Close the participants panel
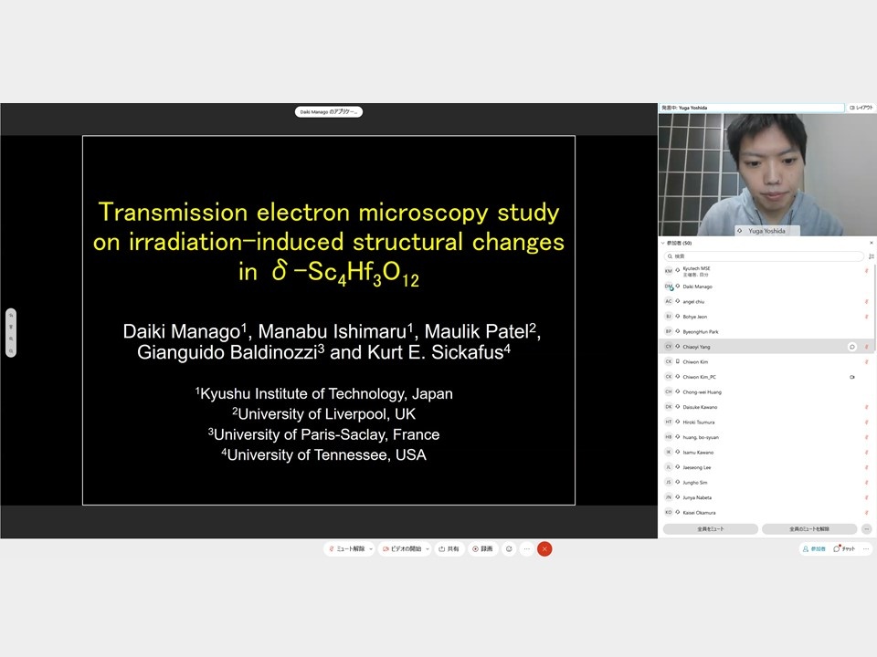 (871, 243)
